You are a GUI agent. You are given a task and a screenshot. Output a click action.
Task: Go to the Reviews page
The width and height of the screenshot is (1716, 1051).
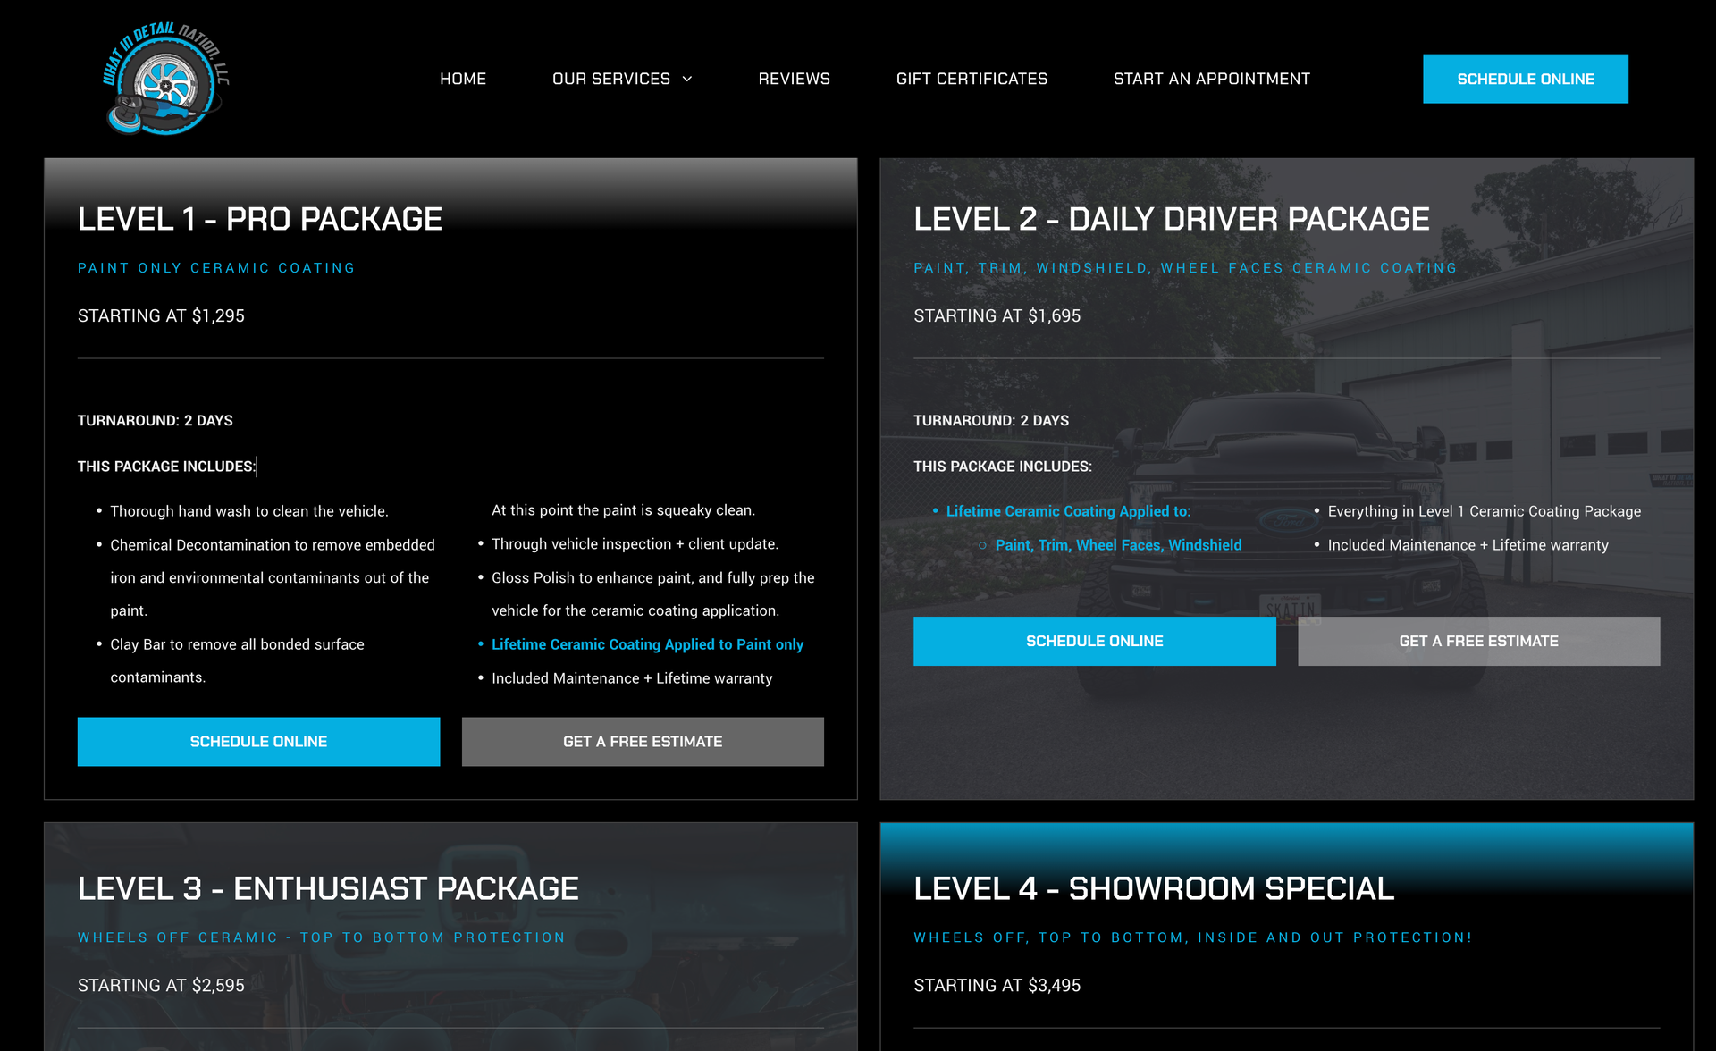point(794,79)
